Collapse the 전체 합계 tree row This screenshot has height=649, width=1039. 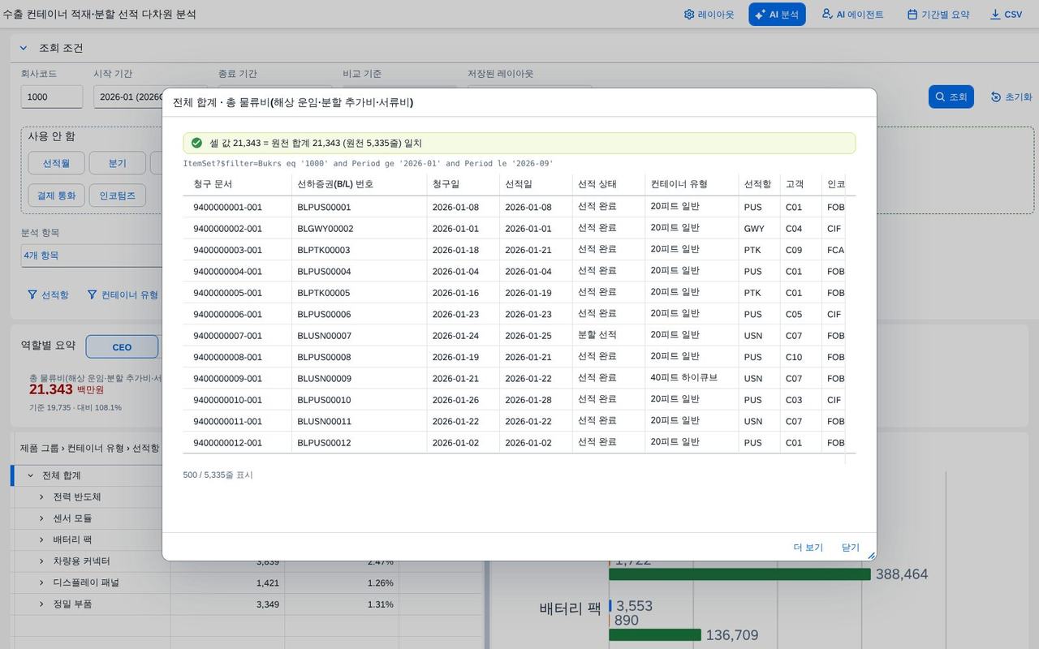[31, 475]
